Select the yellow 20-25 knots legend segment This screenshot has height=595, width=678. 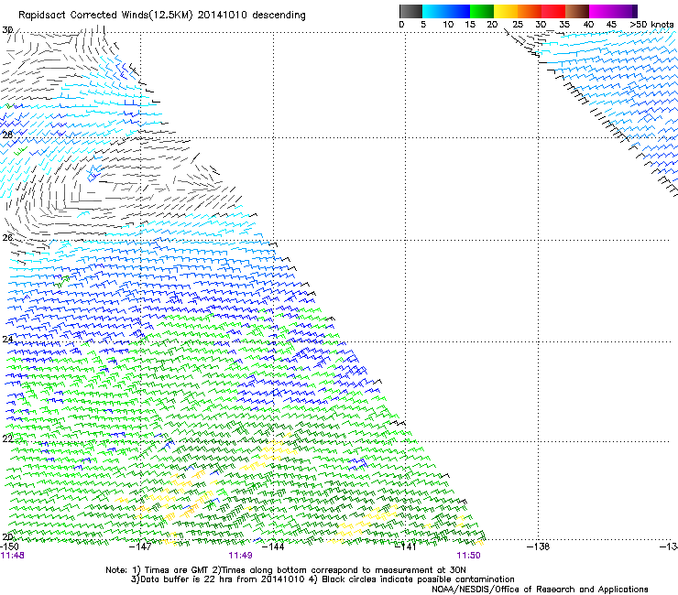(506, 11)
